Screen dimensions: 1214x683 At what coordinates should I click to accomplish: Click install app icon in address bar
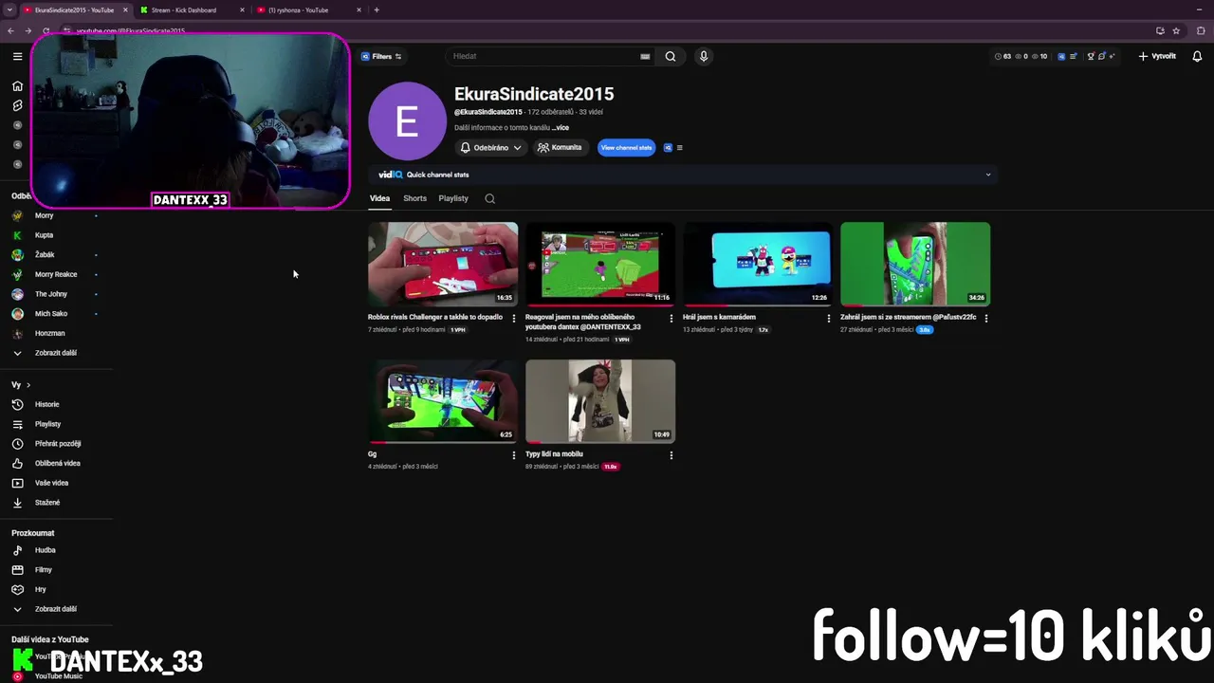[x=1160, y=30]
